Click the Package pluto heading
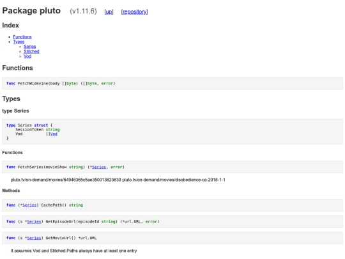This screenshot has width=345, height=259. point(31,11)
